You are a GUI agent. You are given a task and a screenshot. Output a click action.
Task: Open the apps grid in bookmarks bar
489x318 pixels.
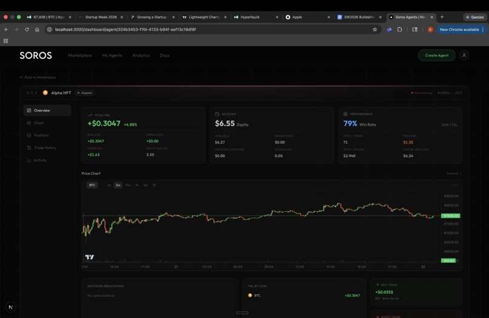coord(5,41)
